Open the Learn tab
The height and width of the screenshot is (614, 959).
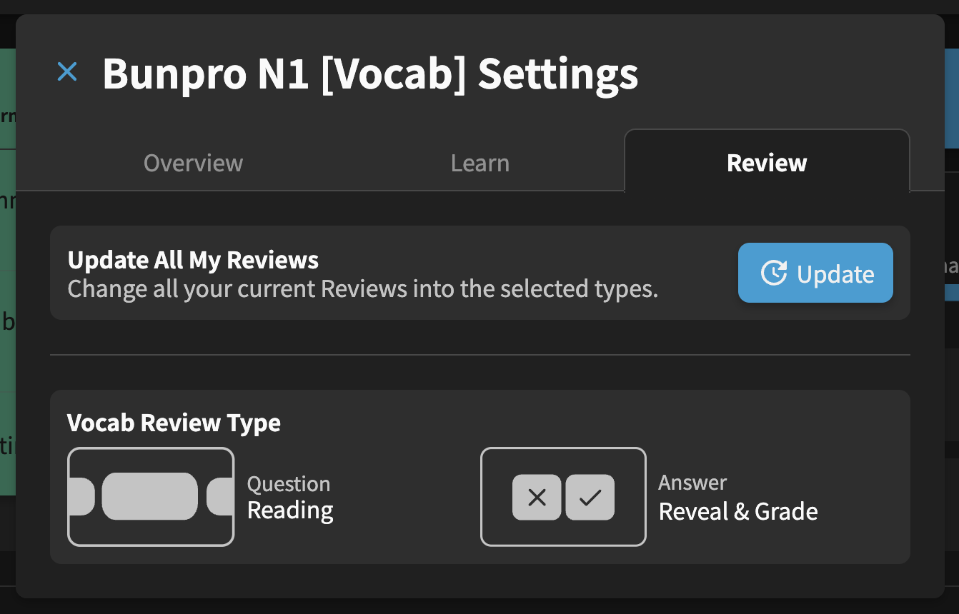pos(480,163)
